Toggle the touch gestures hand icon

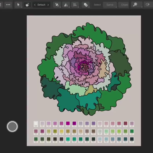coord(28,4)
